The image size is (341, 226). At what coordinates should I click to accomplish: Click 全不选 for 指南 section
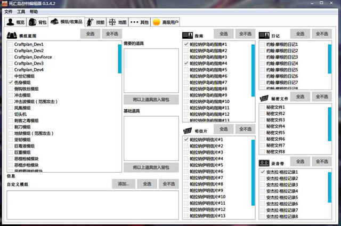(245, 34)
